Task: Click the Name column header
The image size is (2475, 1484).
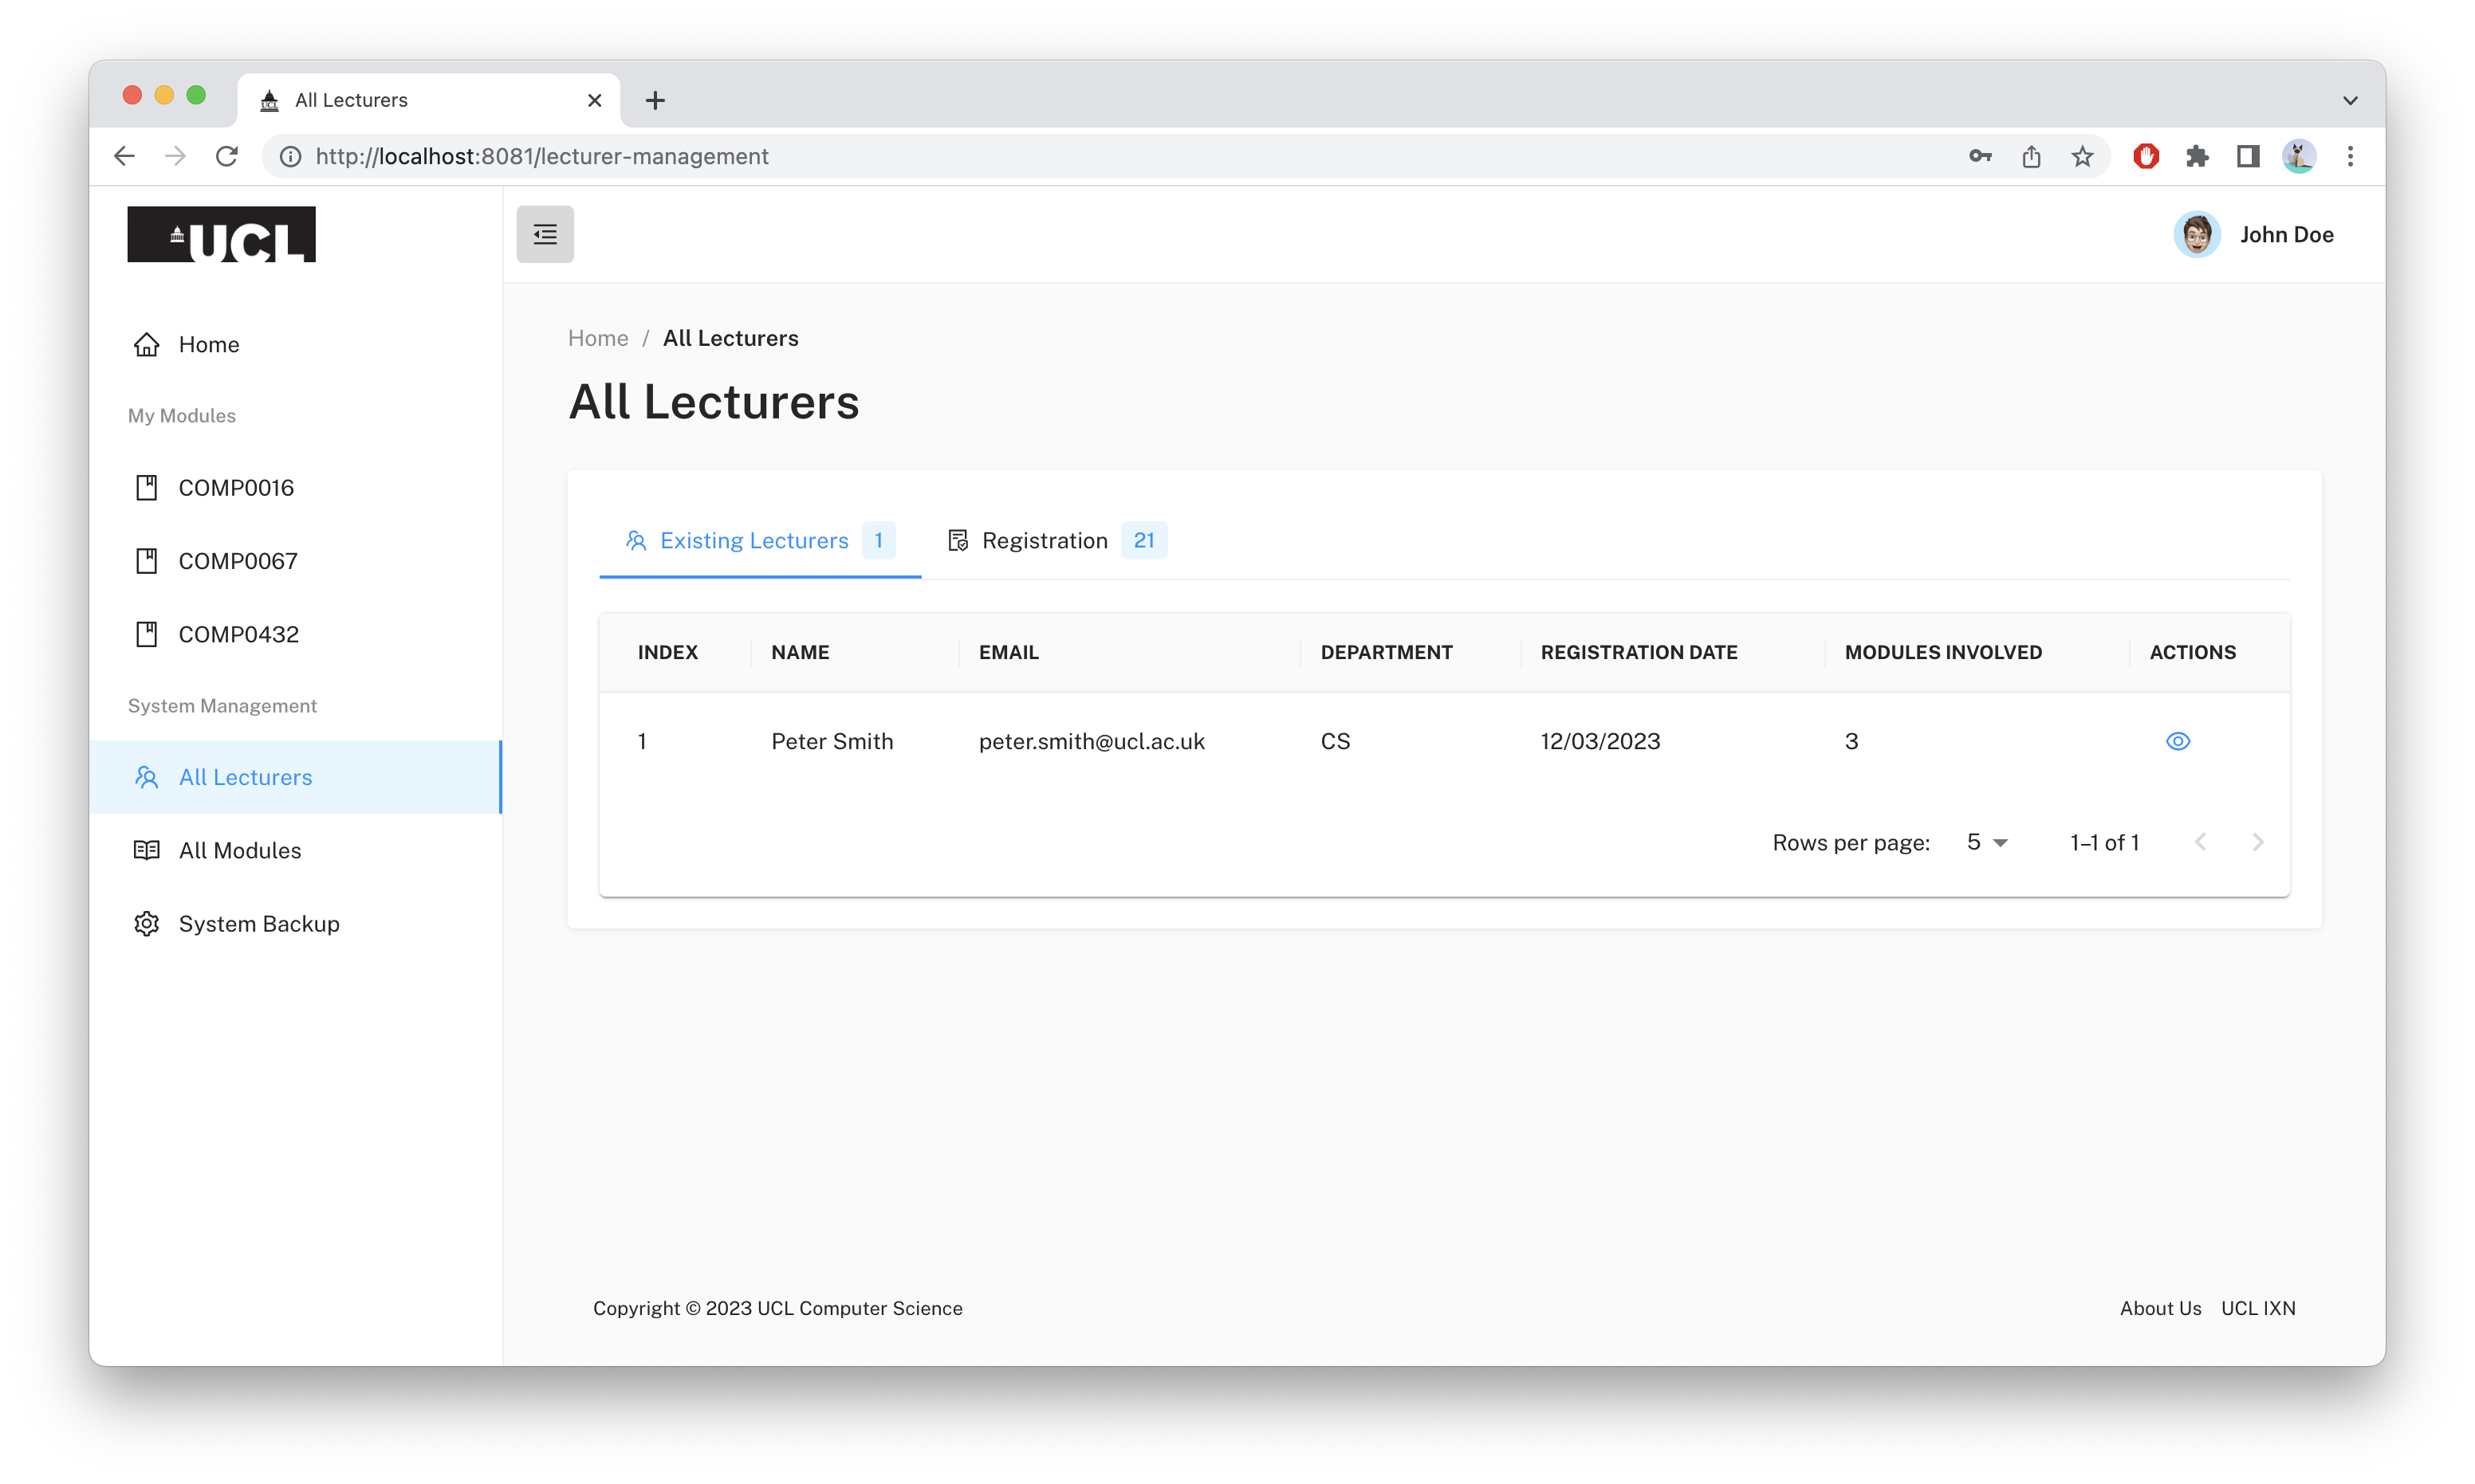Action: (x=799, y=652)
